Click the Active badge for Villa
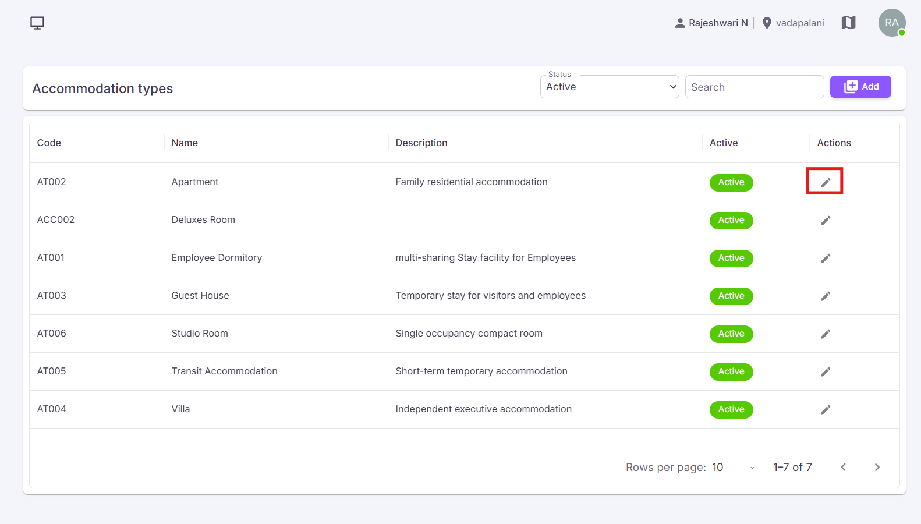921x524 pixels. coord(731,409)
